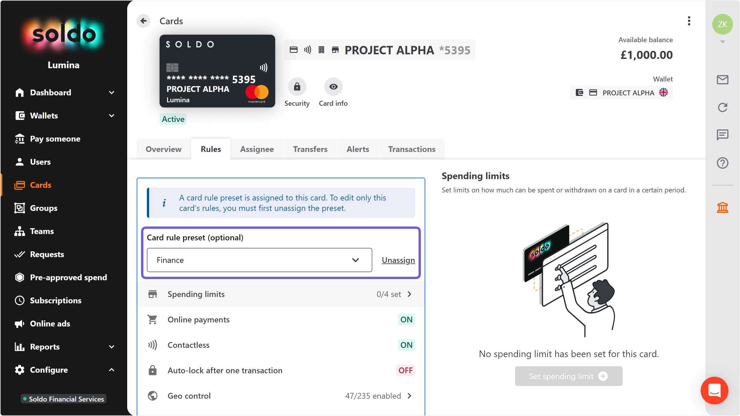The width and height of the screenshot is (740, 416).
Task: Open the Alerts tab
Action: pyautogui.click(x=358, y=149)
